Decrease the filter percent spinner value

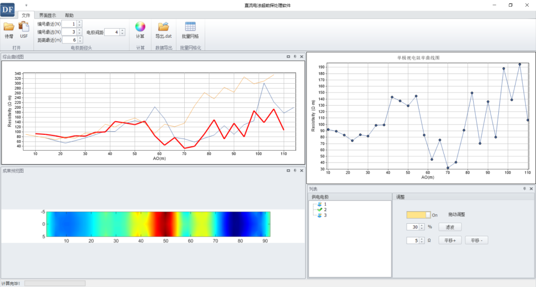tap(422, 228)
